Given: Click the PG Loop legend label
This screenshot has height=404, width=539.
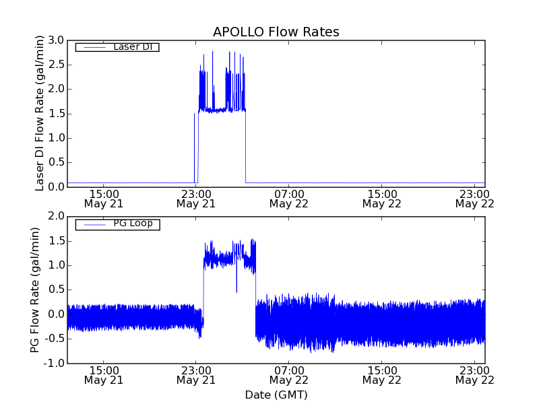Looking at the screenshot, I should (x=133, y=224).
